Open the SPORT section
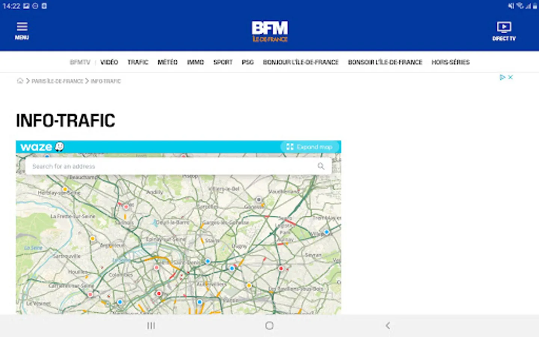The image size is (539, 337). tap(223, 62)
